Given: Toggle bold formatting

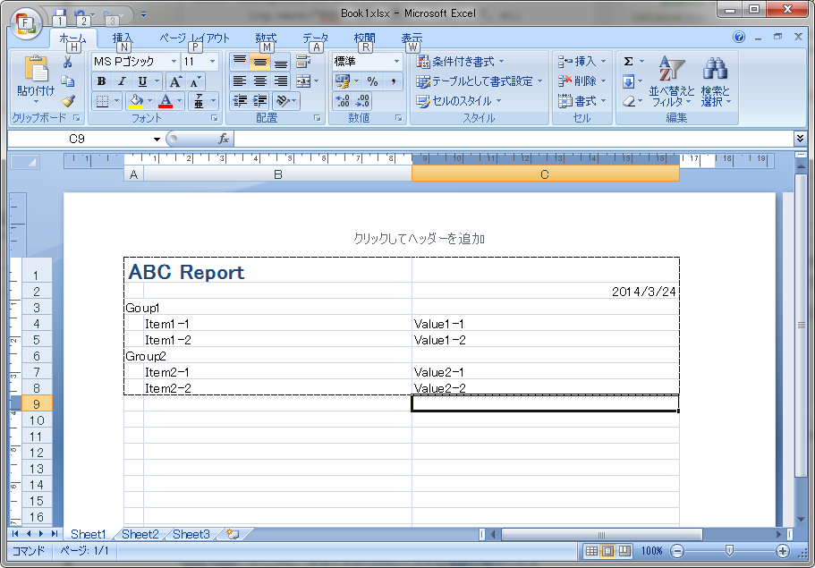Looking at the screenshot, I should pyautogui.click(x=101, y=81).
